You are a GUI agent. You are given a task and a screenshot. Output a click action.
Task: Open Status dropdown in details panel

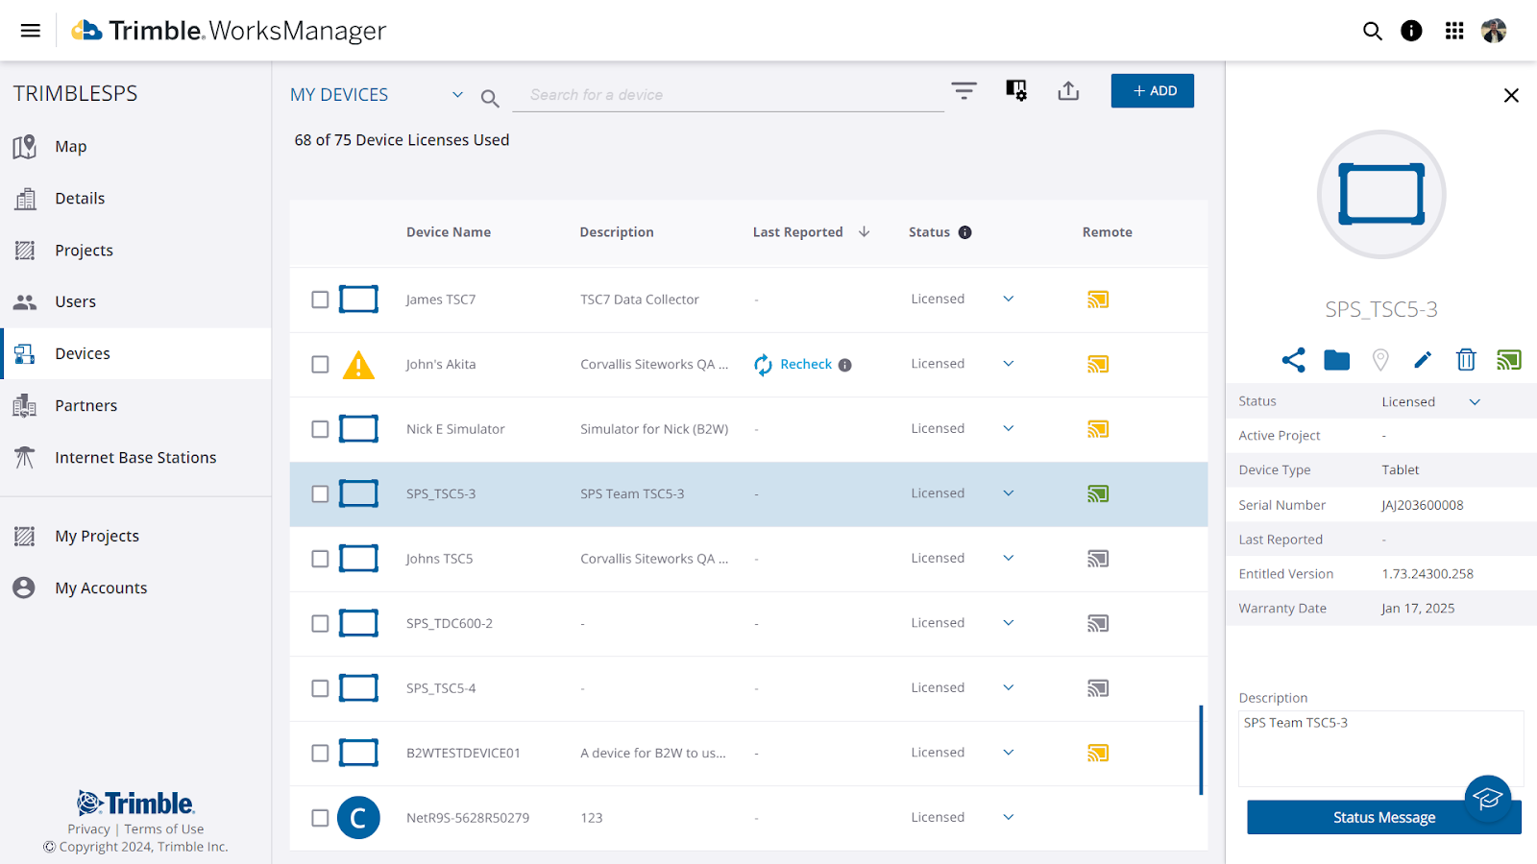click(x=1475, y=402)
